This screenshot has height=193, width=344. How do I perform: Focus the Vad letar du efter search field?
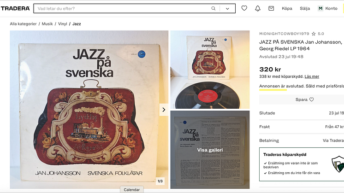[x=123, y=9]
